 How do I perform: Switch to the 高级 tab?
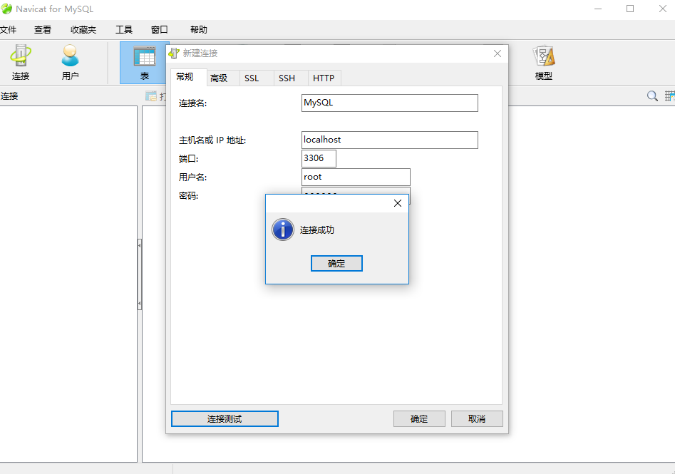pos(221,78)
